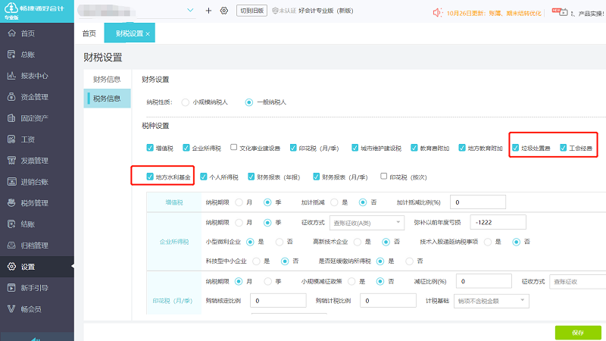This screenshot has width=606, height=341.
Task: Open 固定资产 icon in sidebar
Action: point(11,118)
